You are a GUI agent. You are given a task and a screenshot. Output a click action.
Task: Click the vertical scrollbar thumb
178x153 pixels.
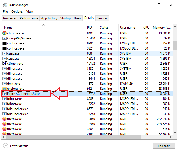point(175,45)
